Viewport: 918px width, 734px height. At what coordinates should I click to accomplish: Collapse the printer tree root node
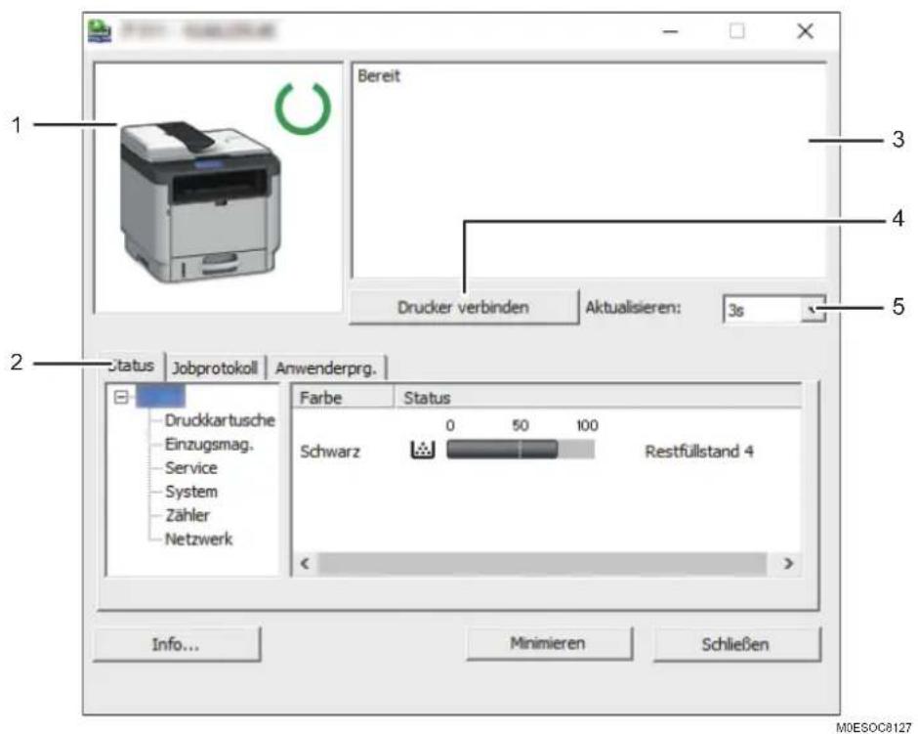pos(120,397)
